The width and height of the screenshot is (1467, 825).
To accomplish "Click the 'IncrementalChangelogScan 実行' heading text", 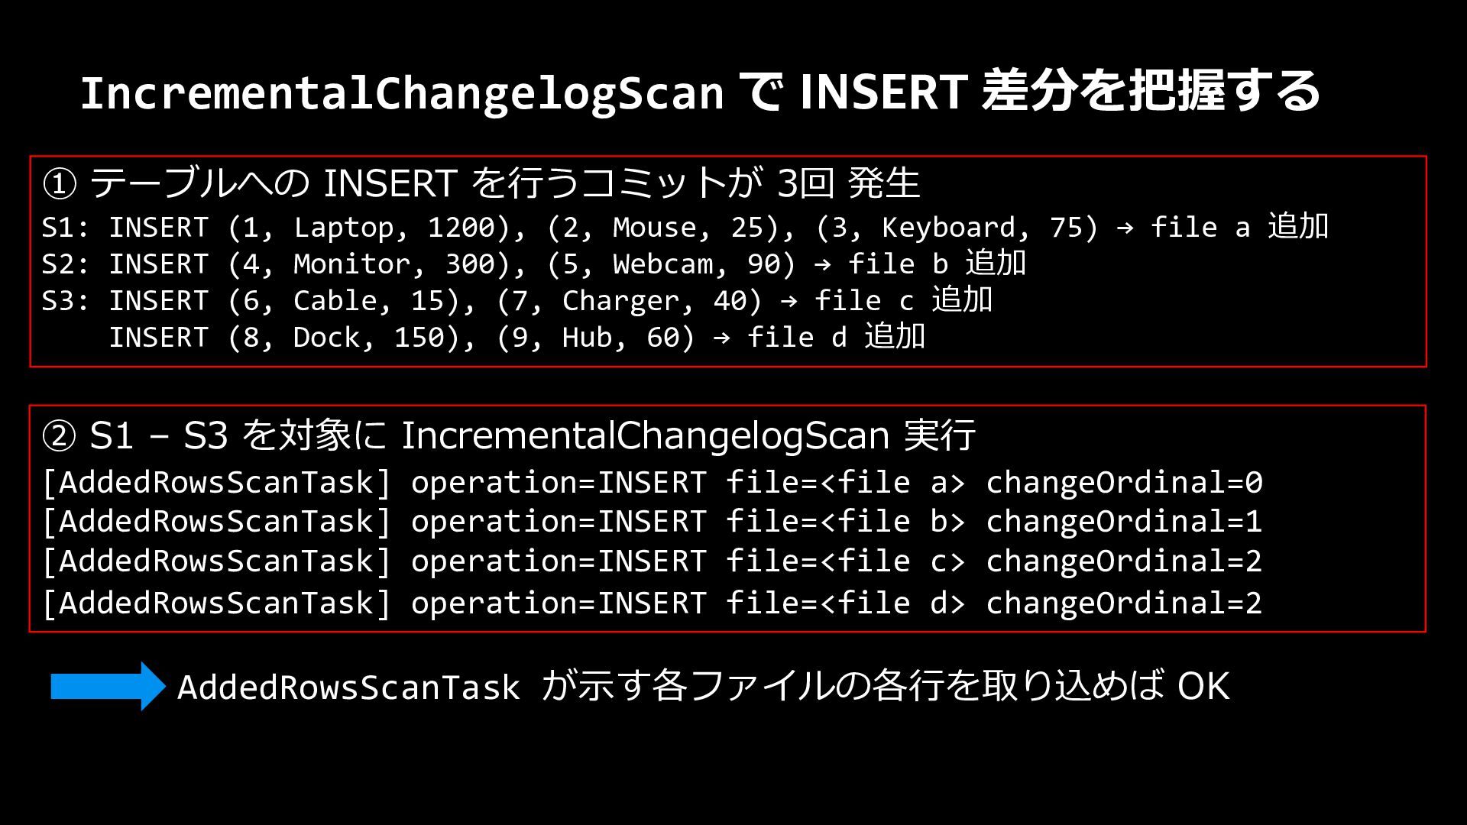I will tap(688, 435).
